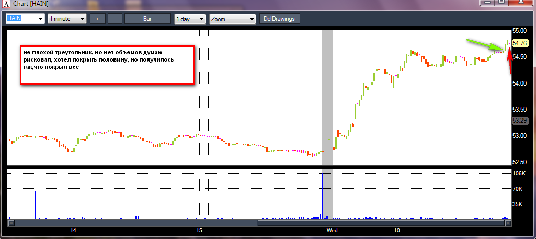Image resolution: width=536 pixels, height=239 pixels.
Task: Click the green arrow drawing on chart
Action: [485, 45]
